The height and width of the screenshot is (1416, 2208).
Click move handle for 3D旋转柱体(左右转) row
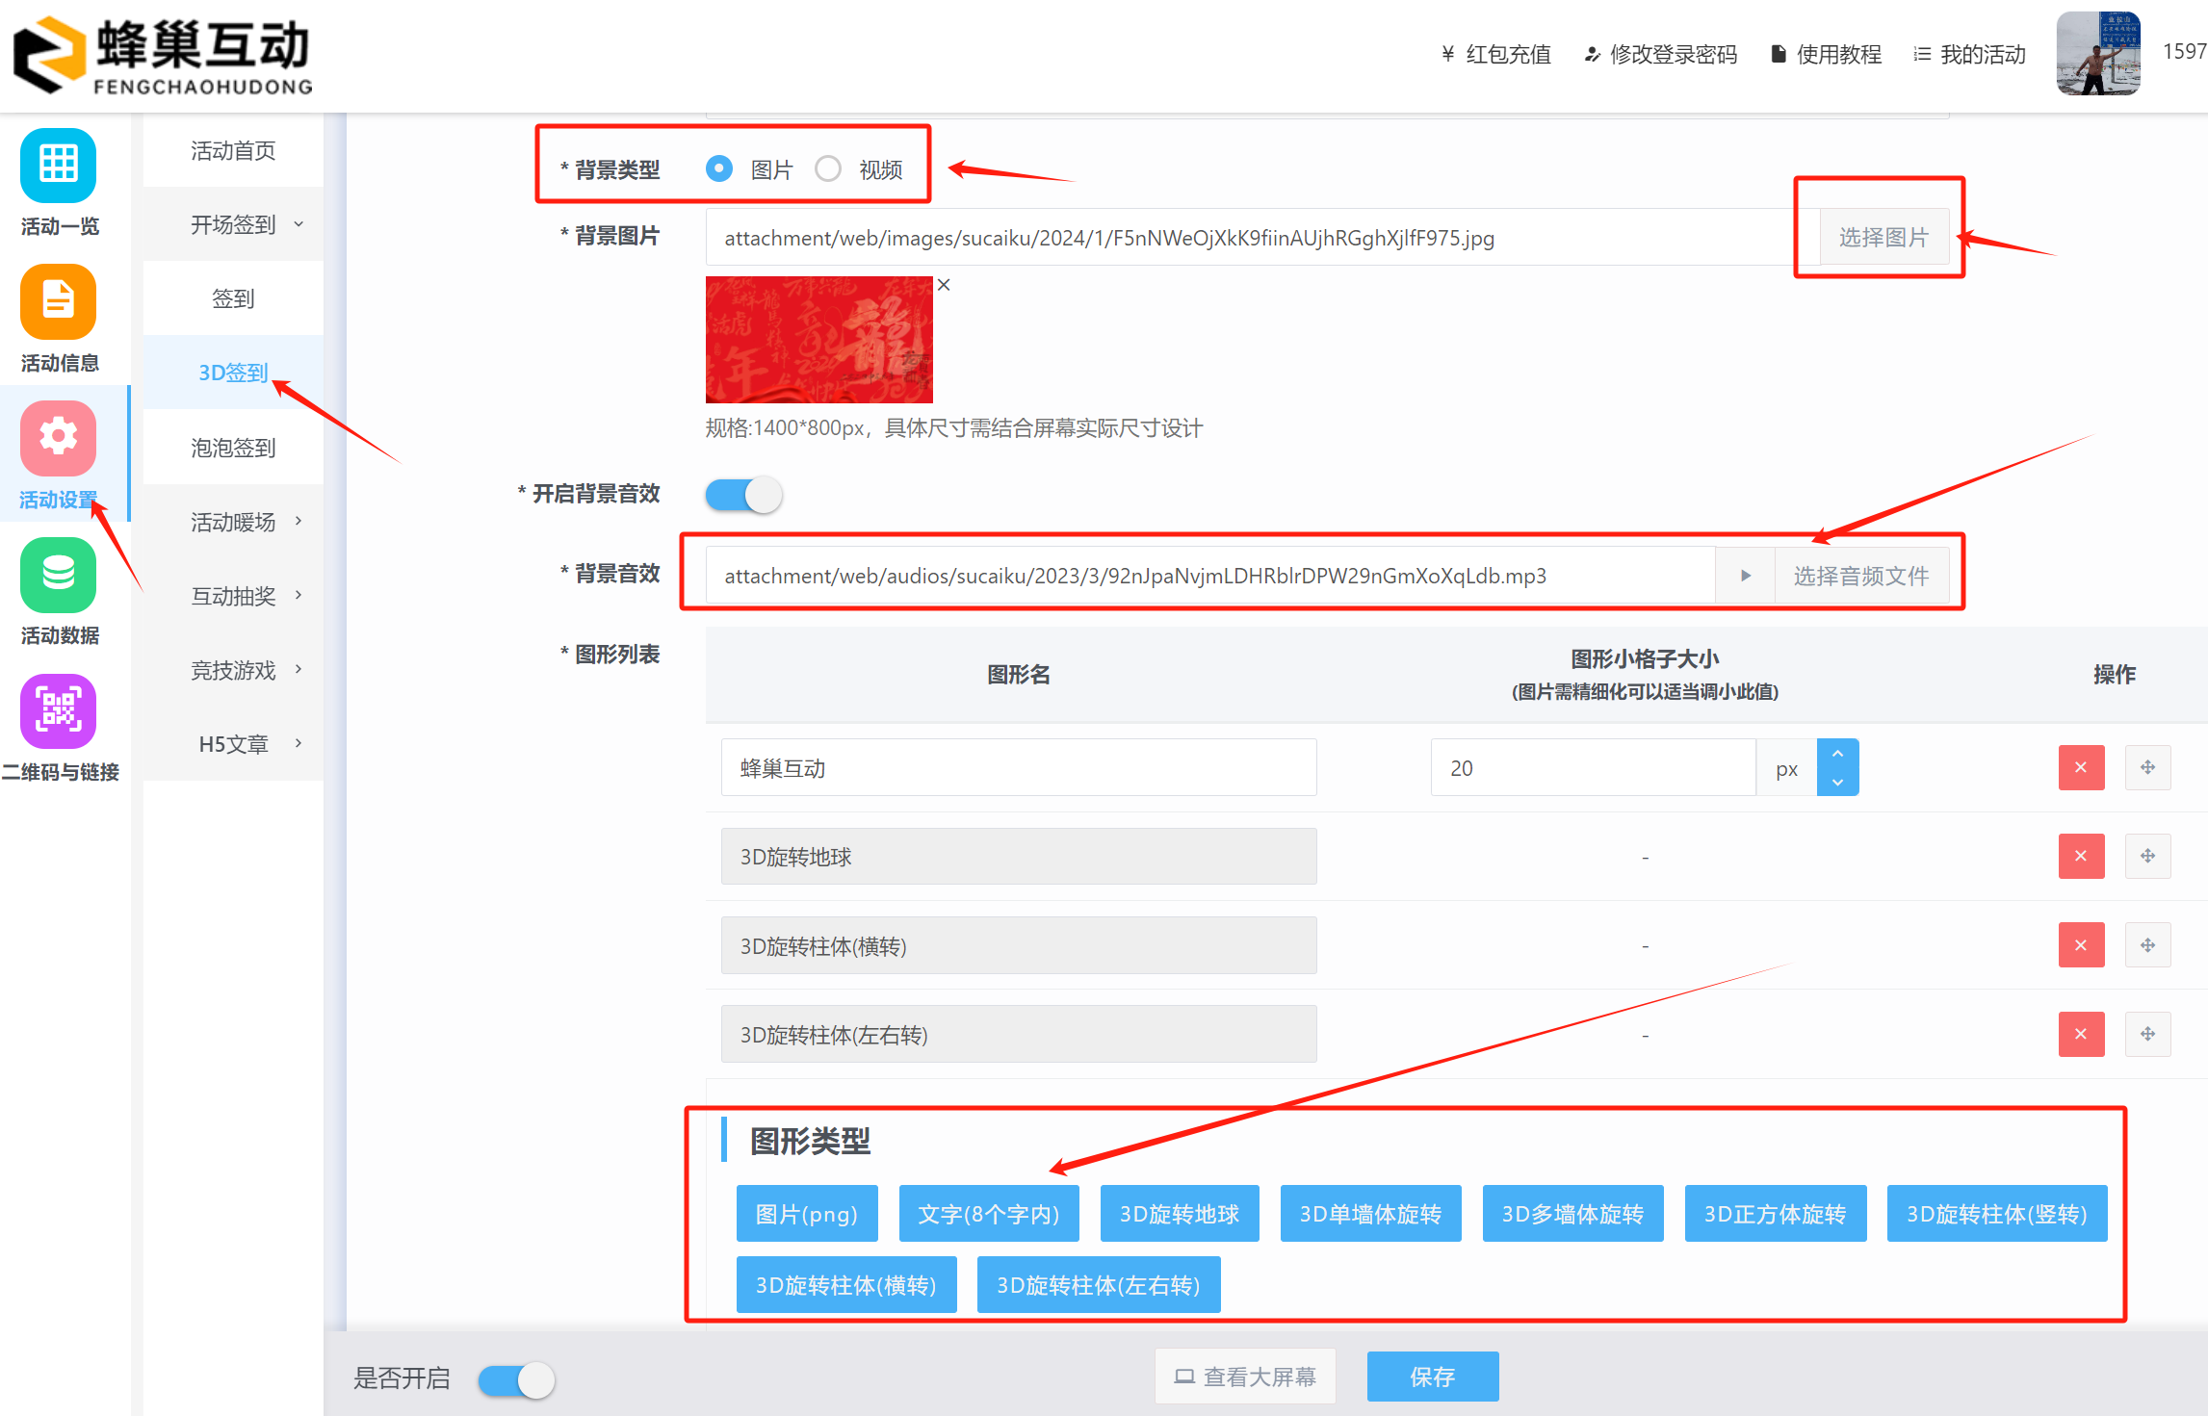point(2147,1034)
